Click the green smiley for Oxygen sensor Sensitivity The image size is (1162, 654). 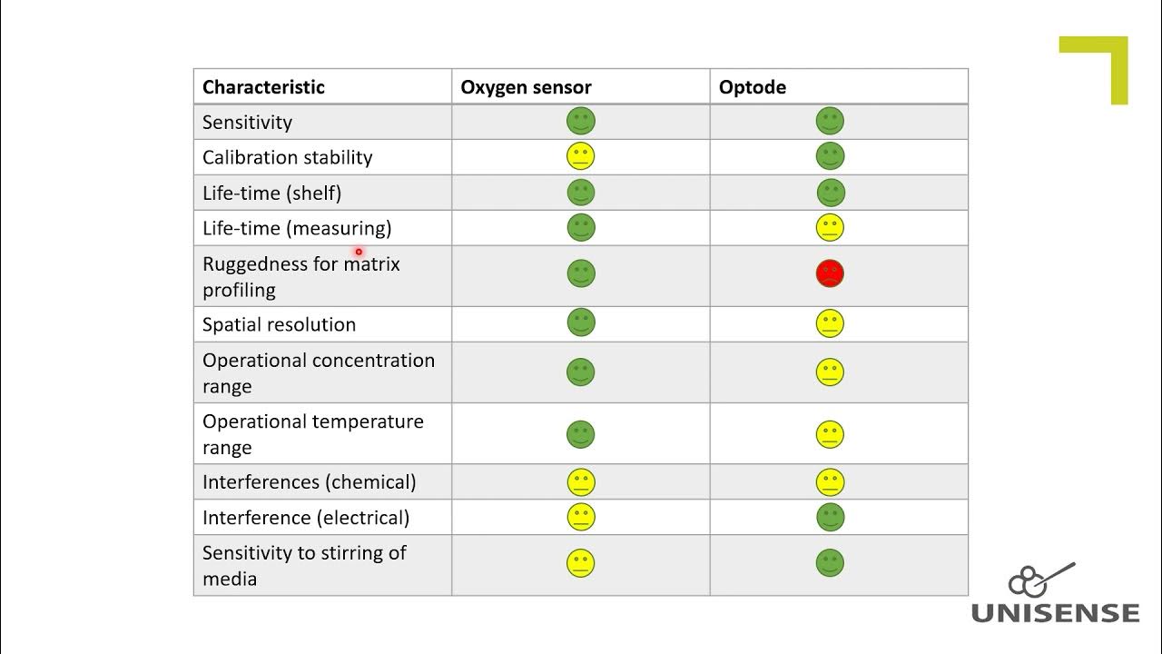(581, 121)
